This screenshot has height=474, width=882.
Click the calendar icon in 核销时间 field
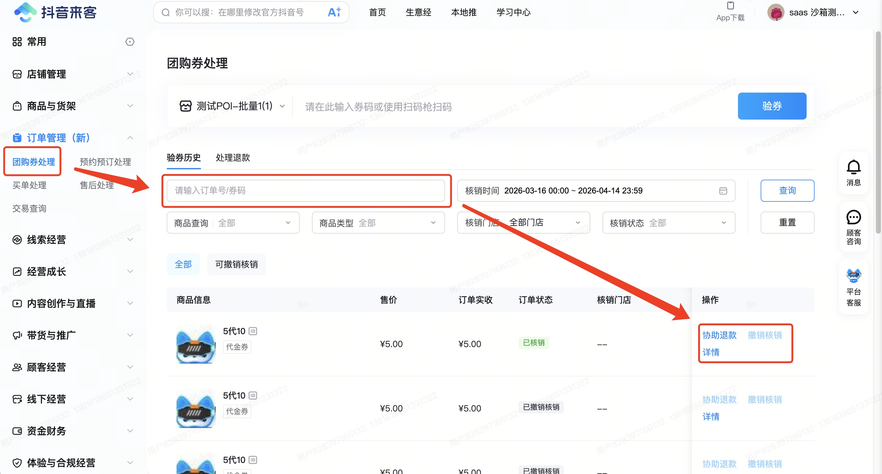723,191
